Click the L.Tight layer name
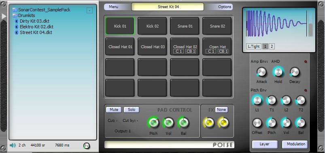 tap(254, 47)
